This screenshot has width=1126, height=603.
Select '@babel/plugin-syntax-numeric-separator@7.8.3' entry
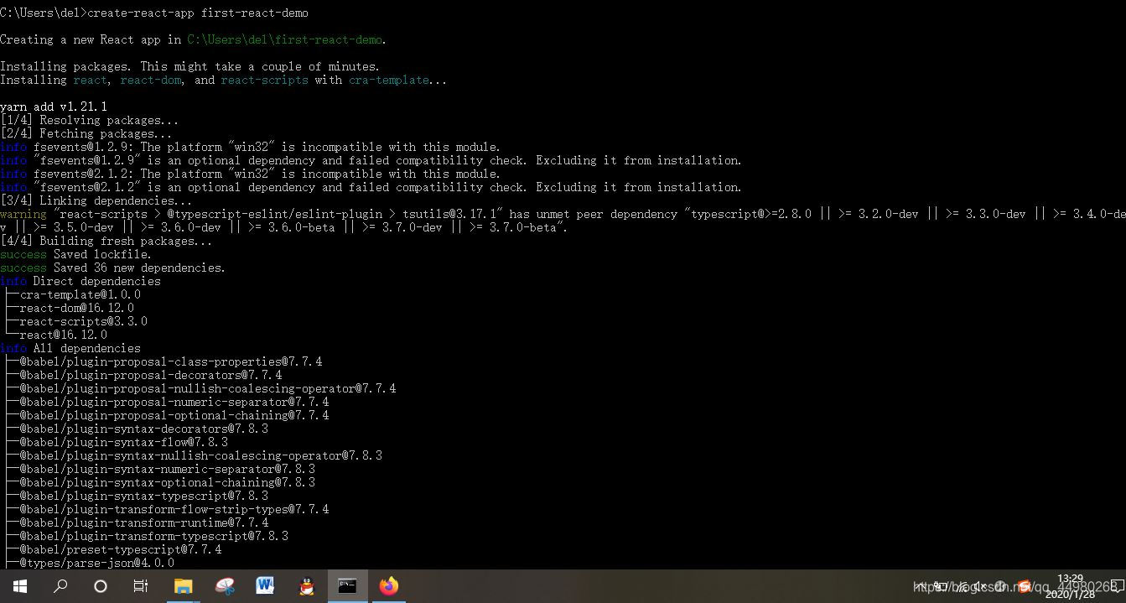[168, 469]
